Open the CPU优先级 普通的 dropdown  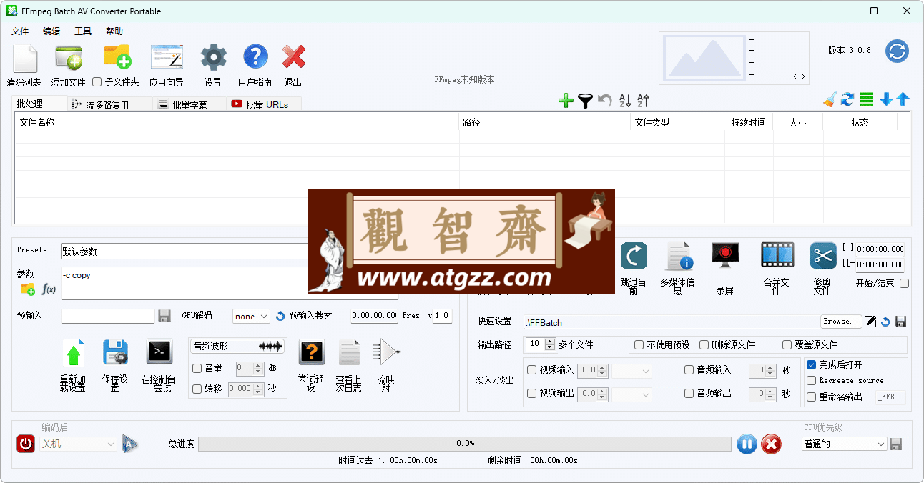pos(844,444)
